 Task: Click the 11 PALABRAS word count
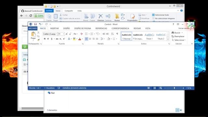[49, 88]
